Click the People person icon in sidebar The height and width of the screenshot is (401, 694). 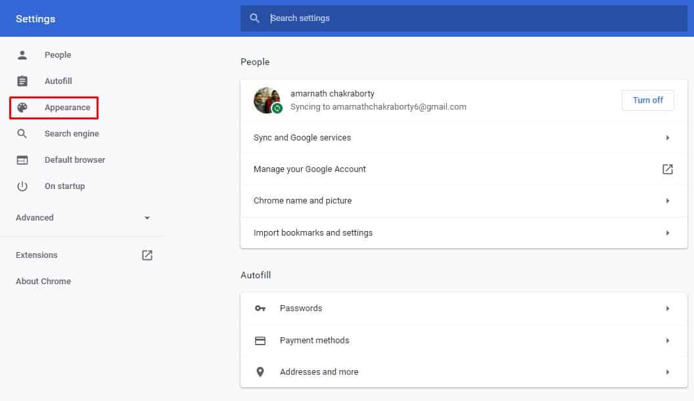tap(22, 55)
